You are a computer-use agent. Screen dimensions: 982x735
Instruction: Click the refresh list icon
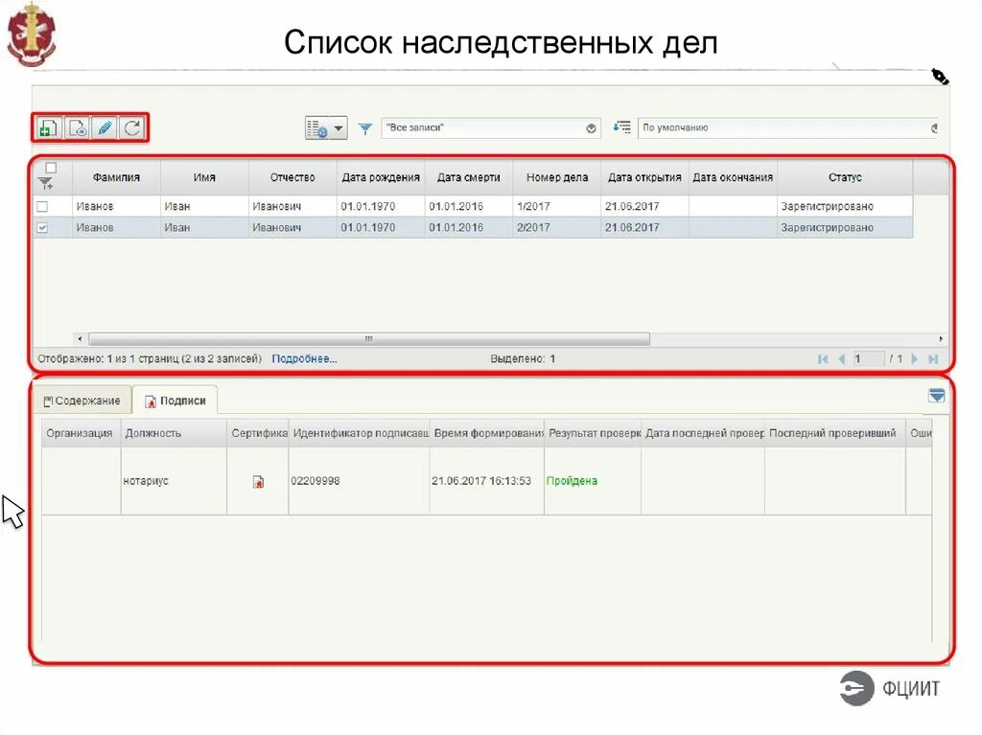coord(132,127)
